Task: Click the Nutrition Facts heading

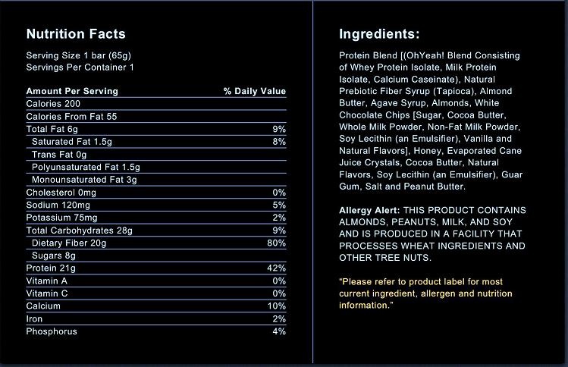Action: [x=76, y=34]
